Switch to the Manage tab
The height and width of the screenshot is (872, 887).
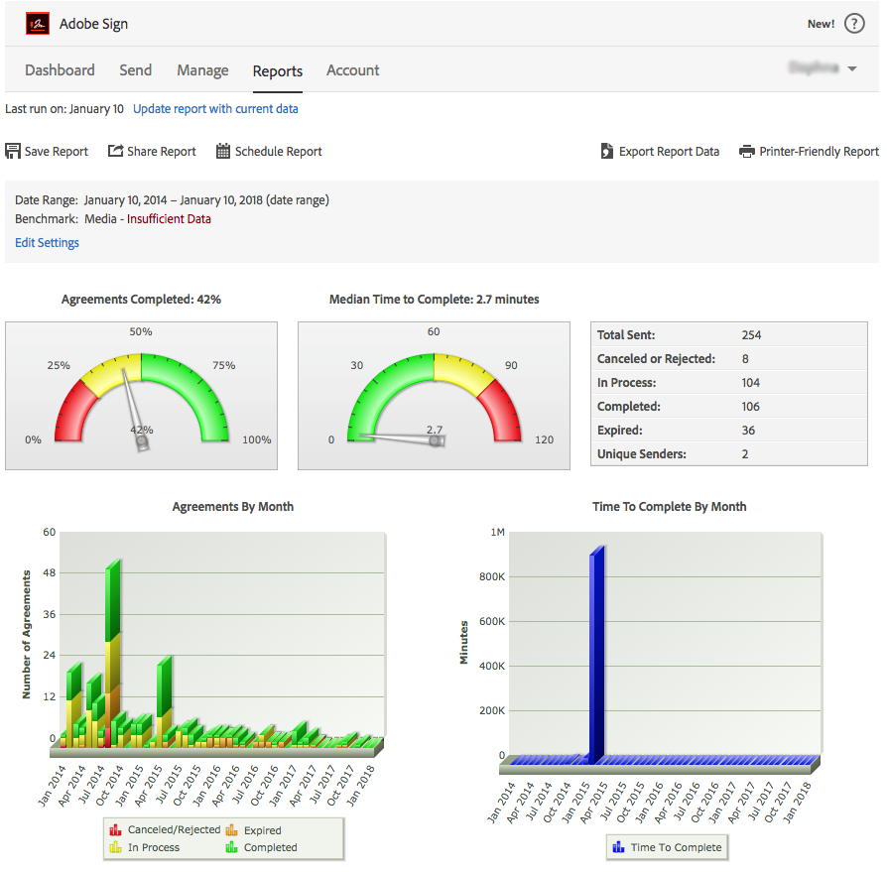[202, 70]
